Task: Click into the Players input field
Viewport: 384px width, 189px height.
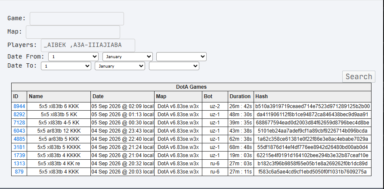Action: pos(88,45)
